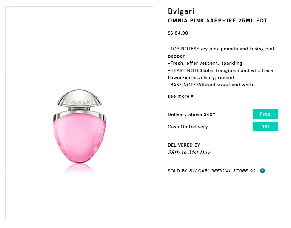The image size is (291, 228).
Task: Click the silver BVLGARI bottle cap
Action: [x=79, y=100]
